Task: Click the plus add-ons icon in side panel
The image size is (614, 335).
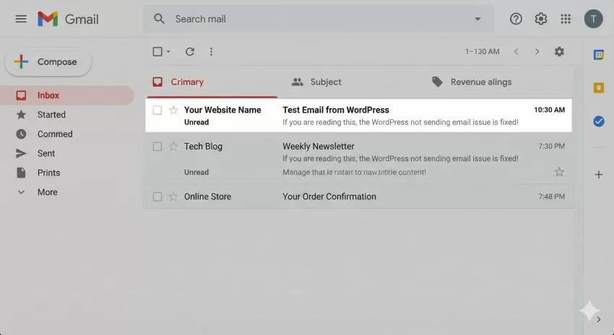Action: tap(598, 175)
